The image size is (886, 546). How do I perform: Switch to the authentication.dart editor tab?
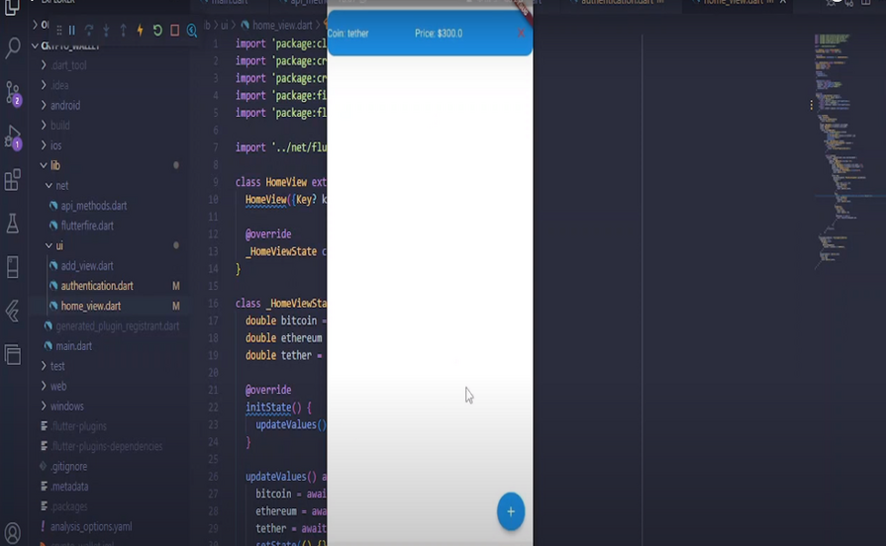[x=617, y=2]
